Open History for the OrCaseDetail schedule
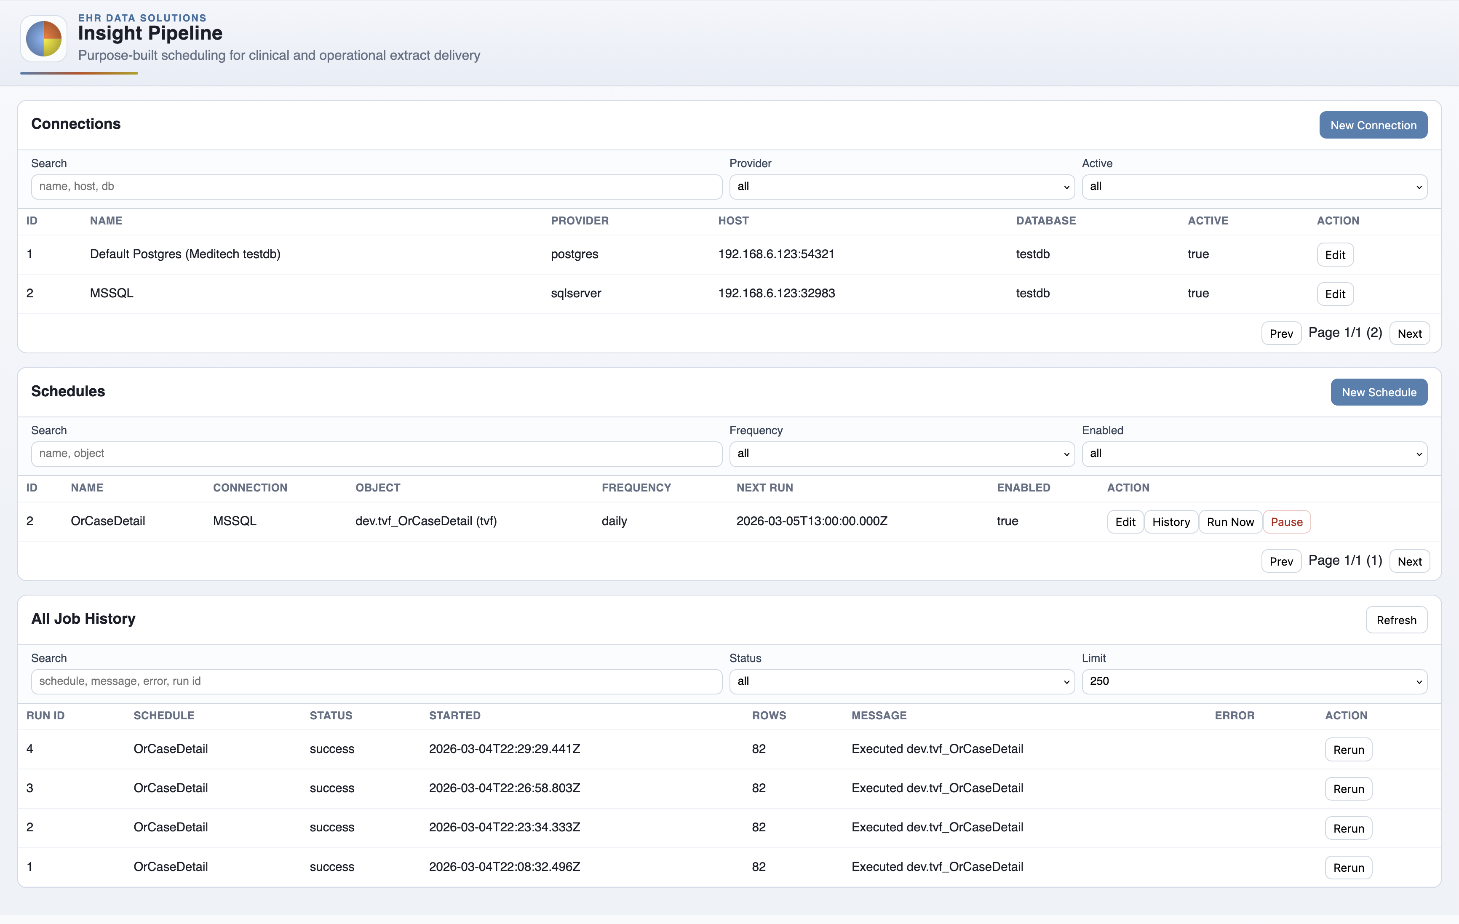 coord(1170,522)
